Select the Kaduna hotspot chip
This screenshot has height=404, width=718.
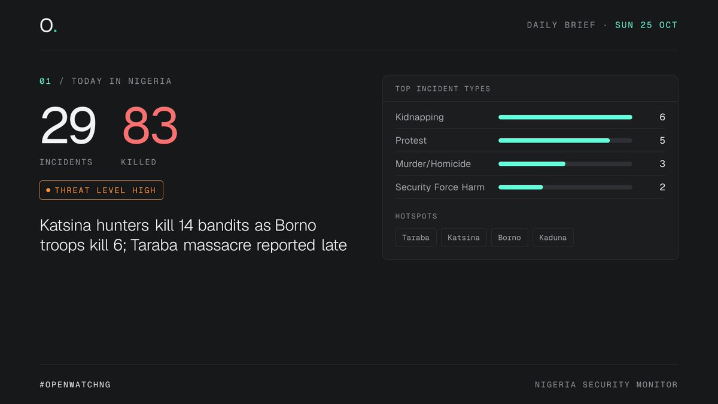pyautogui.click(x=553, y=238)
